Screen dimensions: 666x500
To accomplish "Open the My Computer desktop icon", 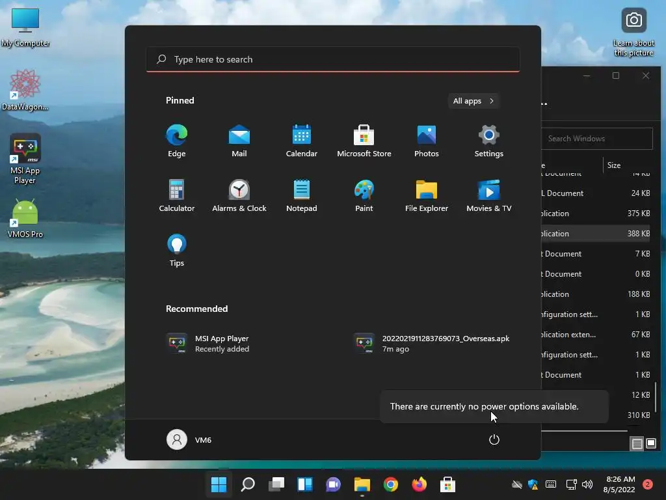I will point(25,27).
